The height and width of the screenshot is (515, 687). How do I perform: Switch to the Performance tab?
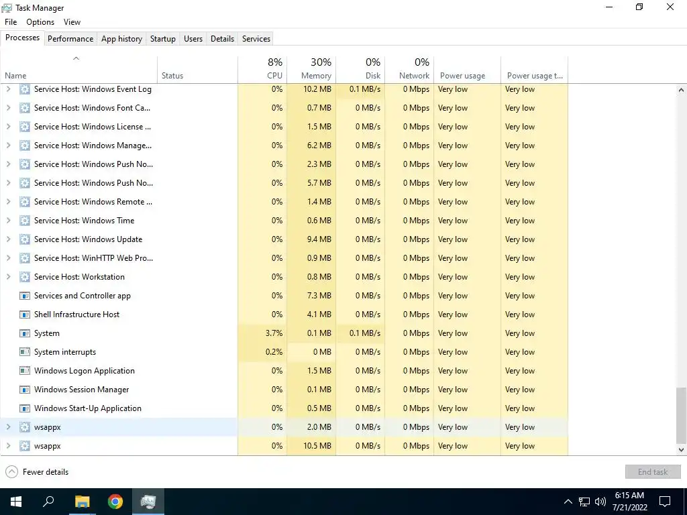(x=70, y=38)
